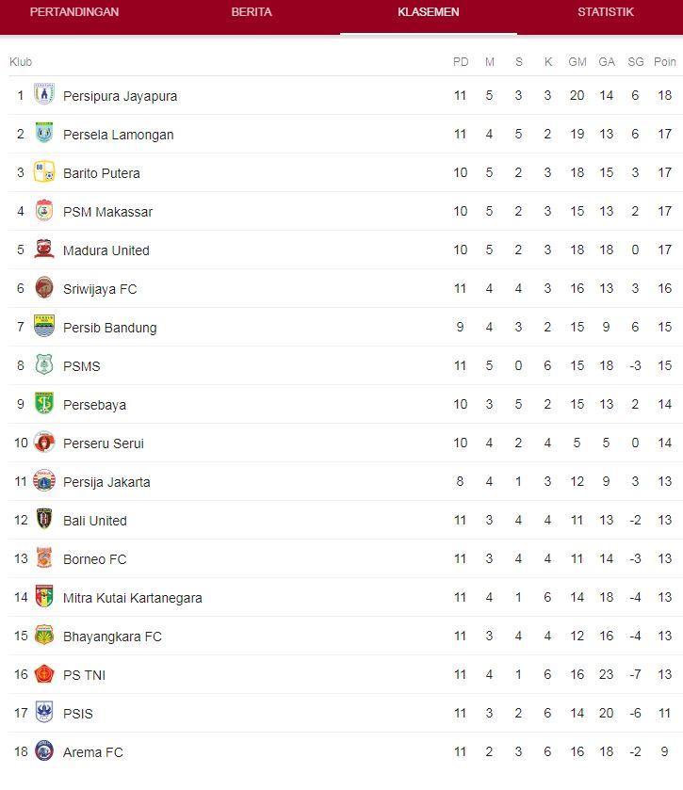Click the Persija Jakarta club crest
Image resolution: width=683 pixels, height=790 pixels.
tap(44, 481)
